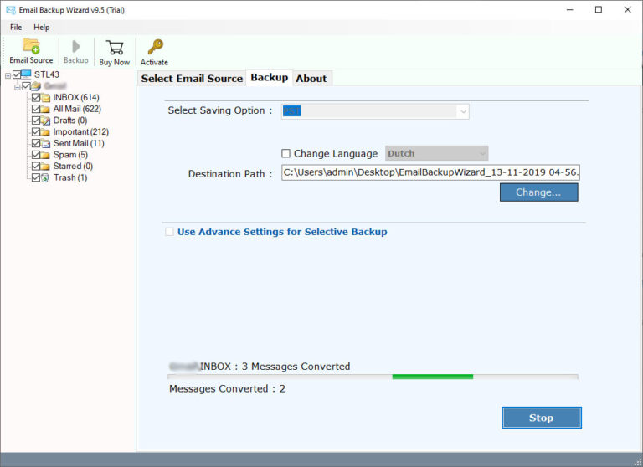Uncheck the Spam (5) checkbox
The height and width of the screenshot is (467, 643).
pyautogui.click(x=36, y=155)
